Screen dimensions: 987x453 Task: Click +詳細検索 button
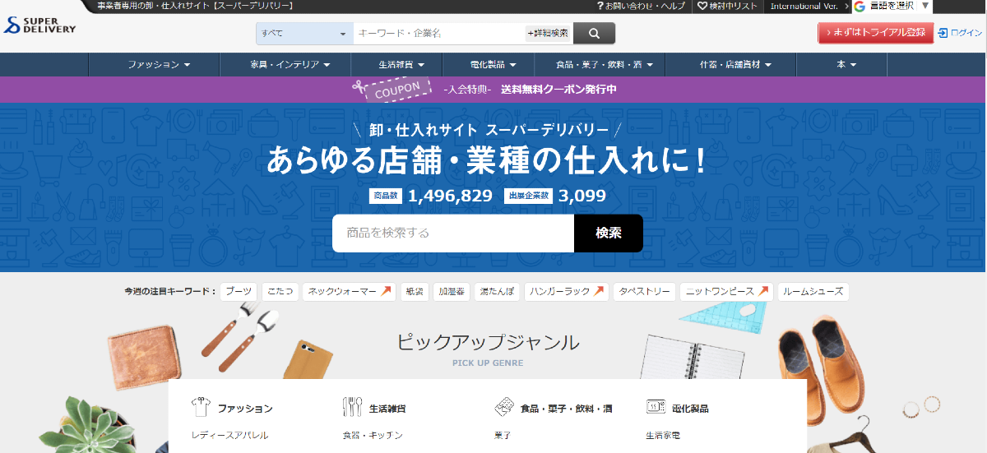point(548,34)
